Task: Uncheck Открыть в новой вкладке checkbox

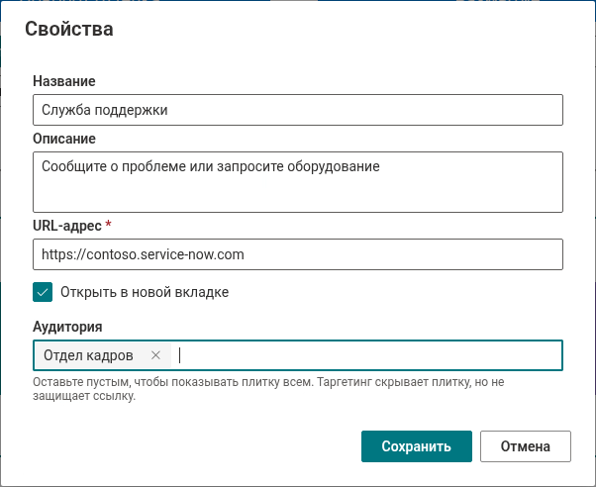Action: click(43, 292)
